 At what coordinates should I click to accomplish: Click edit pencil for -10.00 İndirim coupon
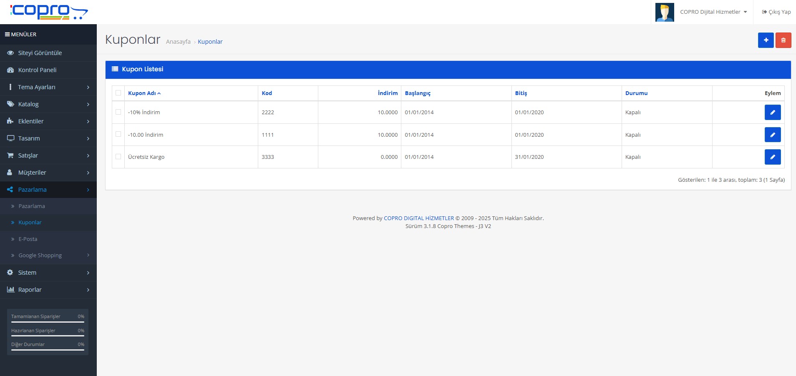772,135
